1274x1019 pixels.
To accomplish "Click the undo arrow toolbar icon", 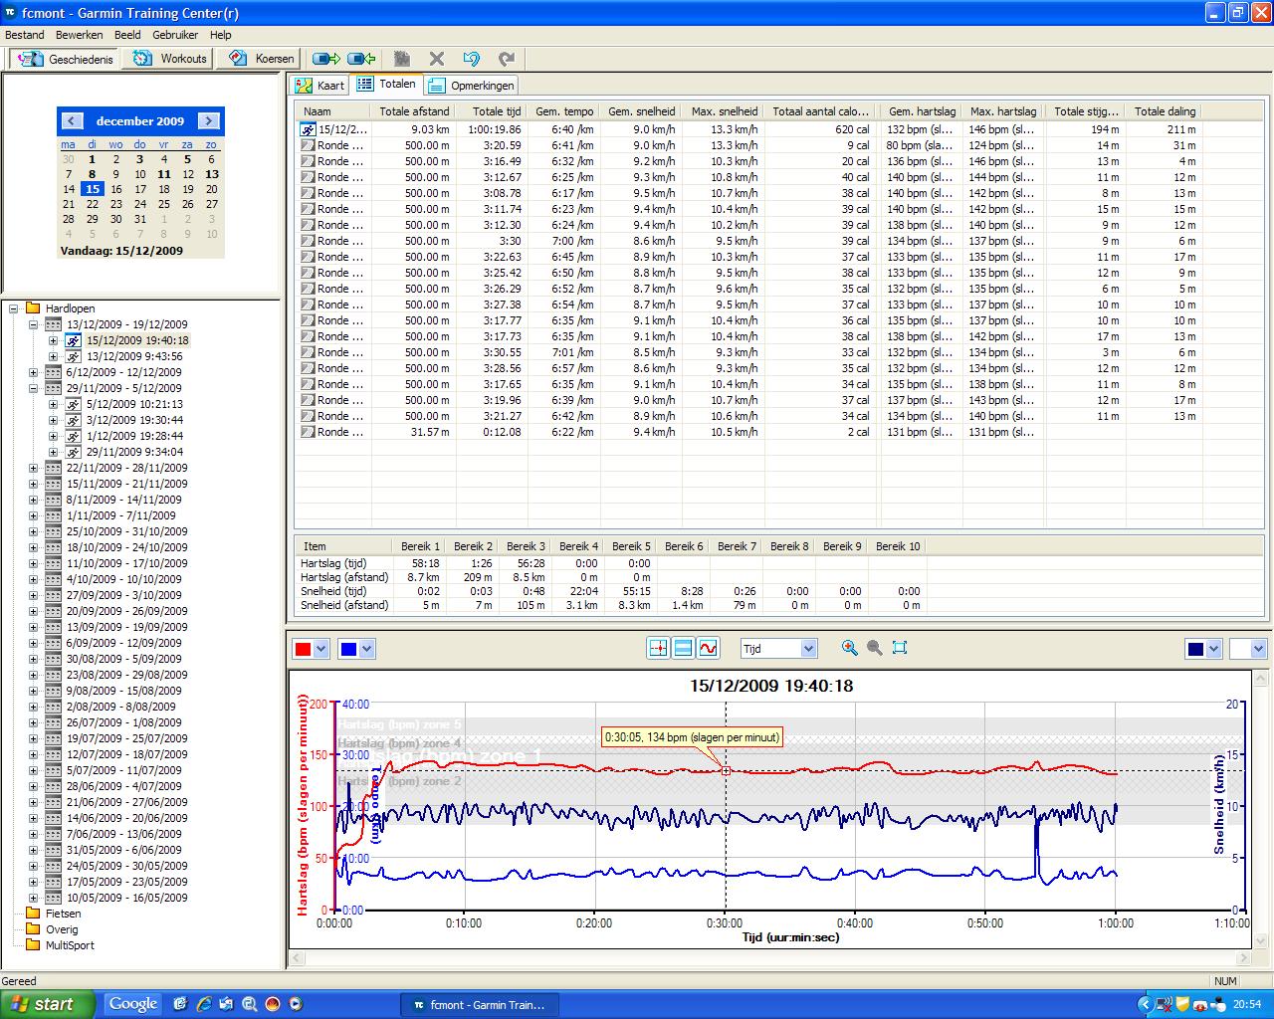I will click(472, 59).
